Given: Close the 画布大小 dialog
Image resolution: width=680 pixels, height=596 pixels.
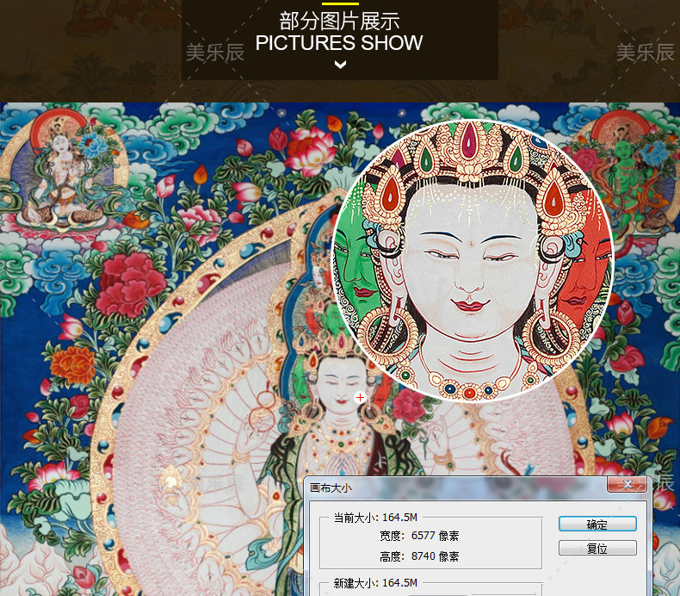Looking at the screenshot, I should pyautogui.click(x=627, y=484).
